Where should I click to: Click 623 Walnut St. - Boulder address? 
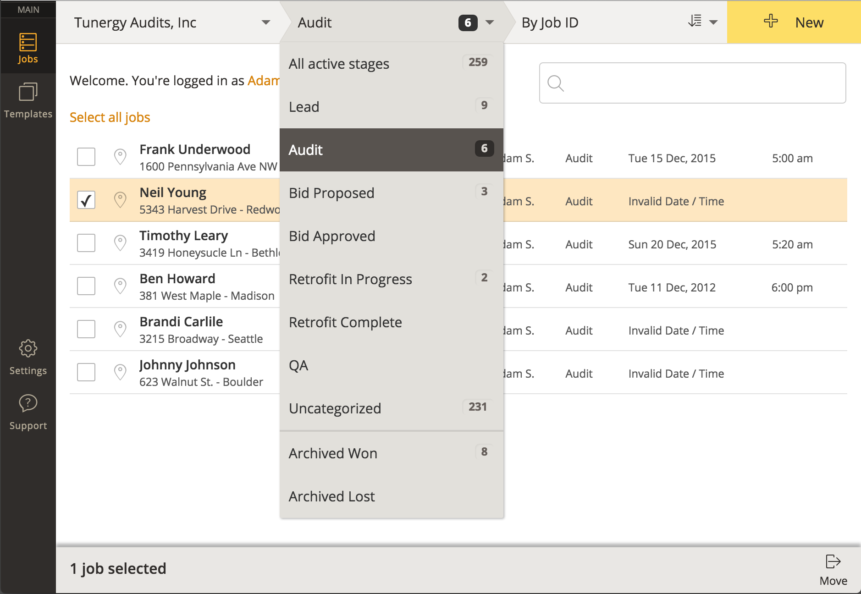coord(201,382)
